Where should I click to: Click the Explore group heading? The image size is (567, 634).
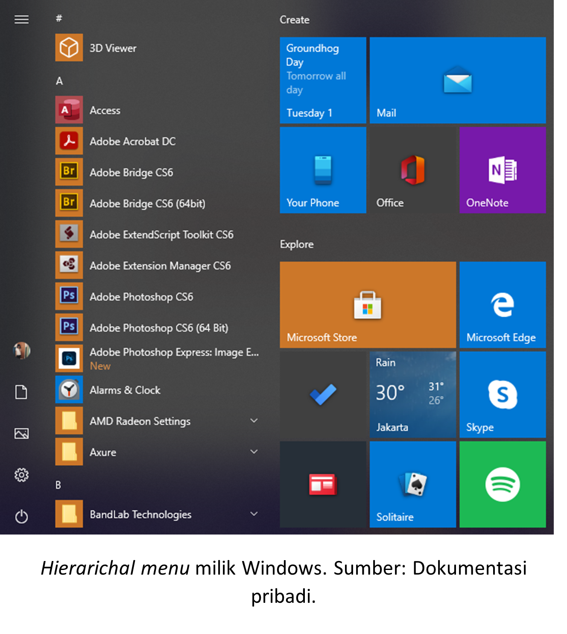click(x=297, y=244)
